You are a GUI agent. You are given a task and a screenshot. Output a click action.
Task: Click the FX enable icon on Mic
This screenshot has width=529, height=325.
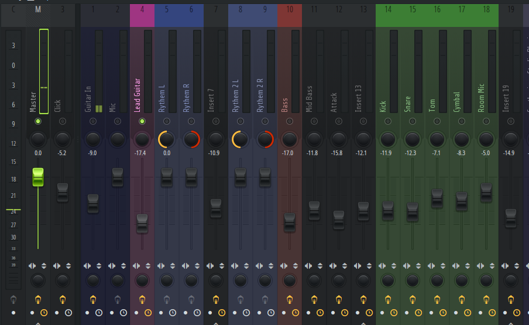117,300
